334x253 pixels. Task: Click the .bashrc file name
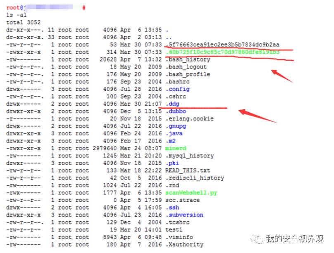pyautogui.click(x=178, y=82)
